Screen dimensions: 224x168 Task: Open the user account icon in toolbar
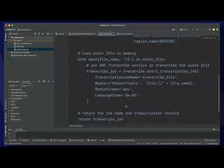[x=174, y=29]
